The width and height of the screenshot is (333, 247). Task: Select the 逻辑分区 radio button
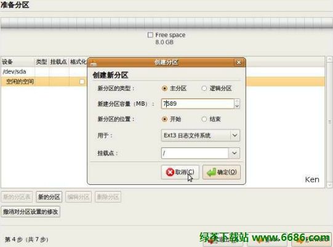pos(204,88)
